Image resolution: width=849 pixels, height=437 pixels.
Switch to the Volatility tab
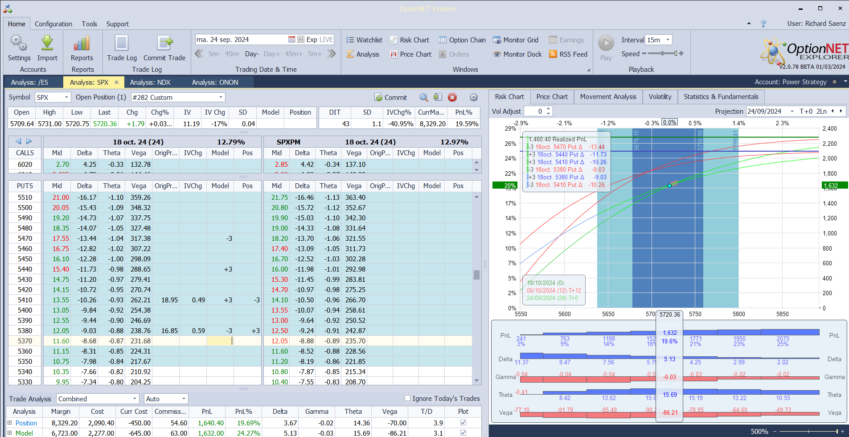tap(660, 97)
